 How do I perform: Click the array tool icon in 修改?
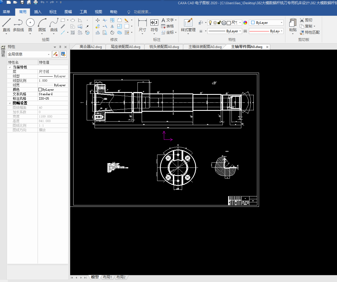(x=112, y=20)
